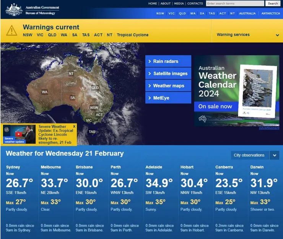
Task: Open the Melbourne city forecast
Action: coord(51,167)
